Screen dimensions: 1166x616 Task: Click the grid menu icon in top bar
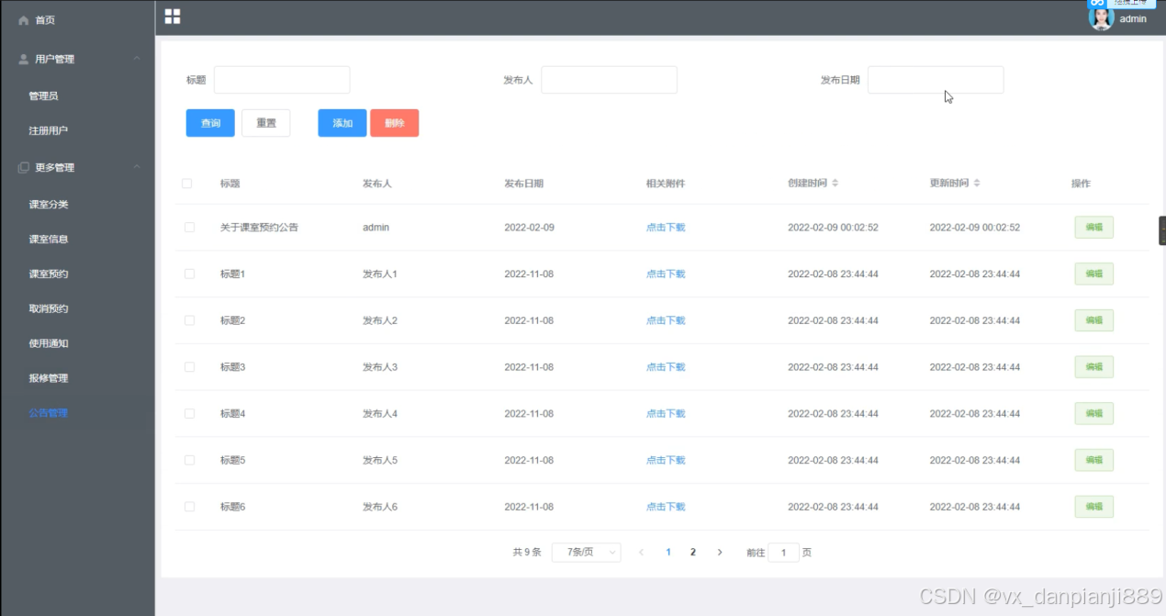click(x=173, y=17)
